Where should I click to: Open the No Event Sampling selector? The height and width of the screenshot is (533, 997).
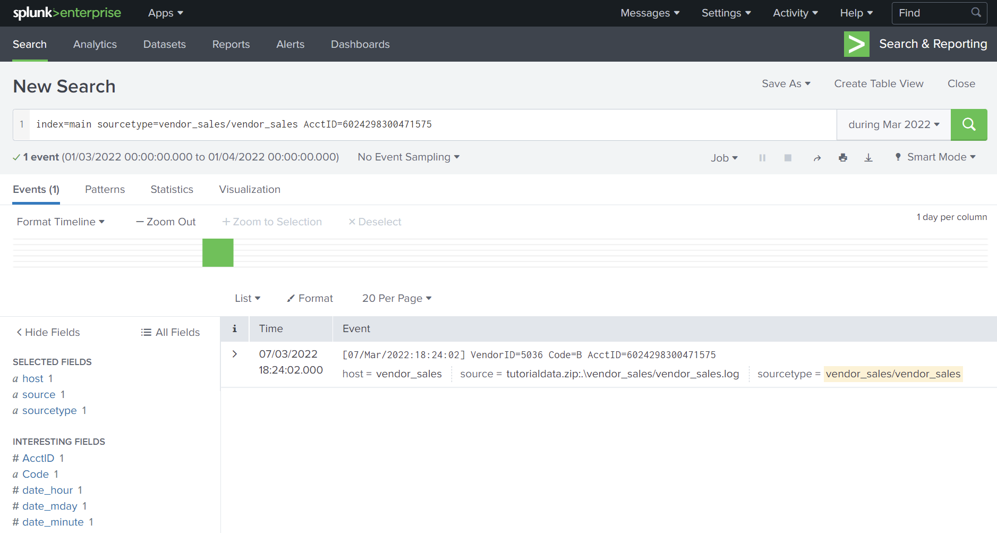[408, 157]
